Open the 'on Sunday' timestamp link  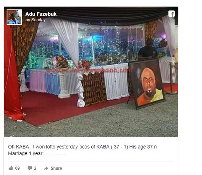[36, 20]
